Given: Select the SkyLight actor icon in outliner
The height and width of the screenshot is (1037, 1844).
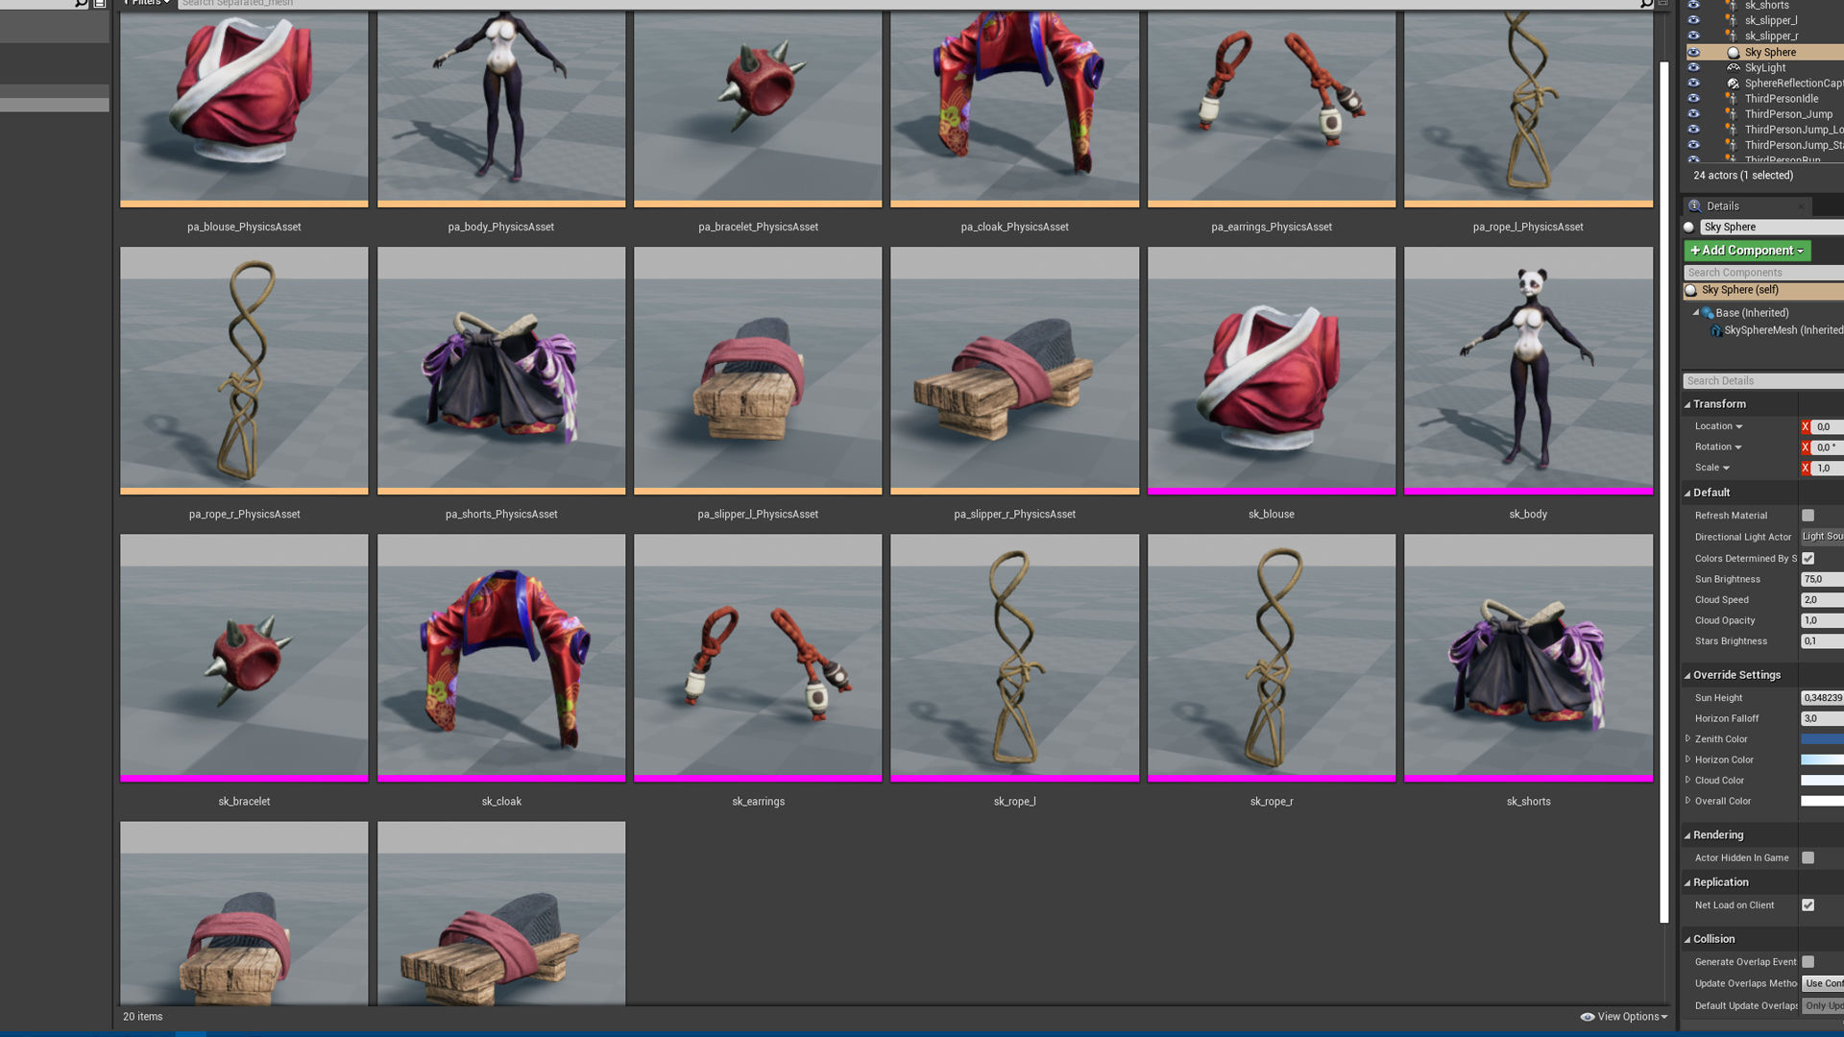Looking at the screenshot, I should (1734, 68).
